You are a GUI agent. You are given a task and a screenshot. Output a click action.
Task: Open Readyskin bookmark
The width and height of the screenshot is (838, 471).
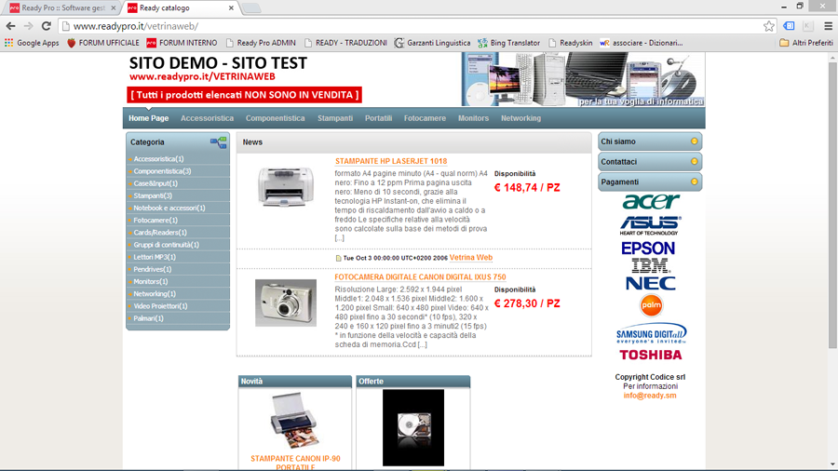(x=570, y=43)
